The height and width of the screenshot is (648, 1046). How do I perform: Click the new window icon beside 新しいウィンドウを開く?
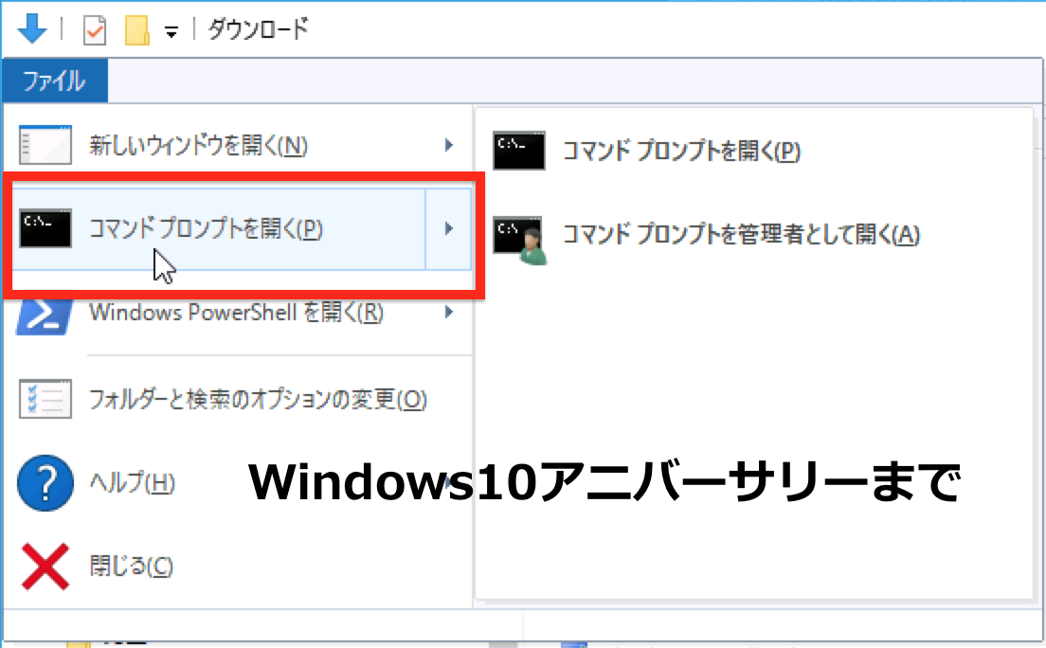(x=45, y=145)
